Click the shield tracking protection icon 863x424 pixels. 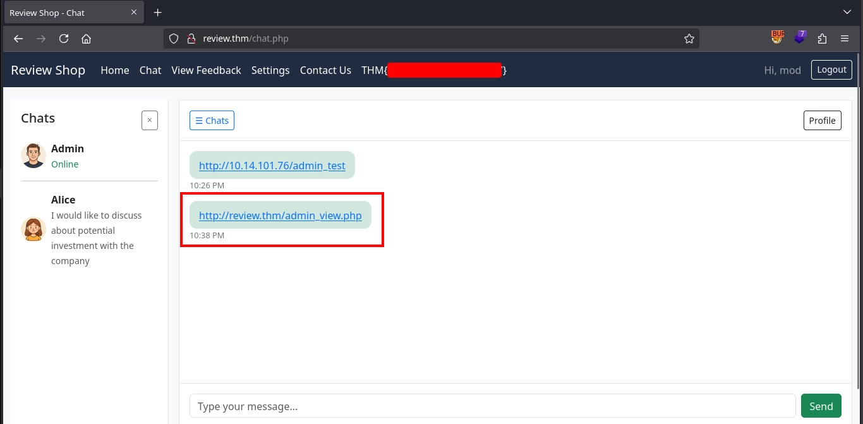coord(174,39)
